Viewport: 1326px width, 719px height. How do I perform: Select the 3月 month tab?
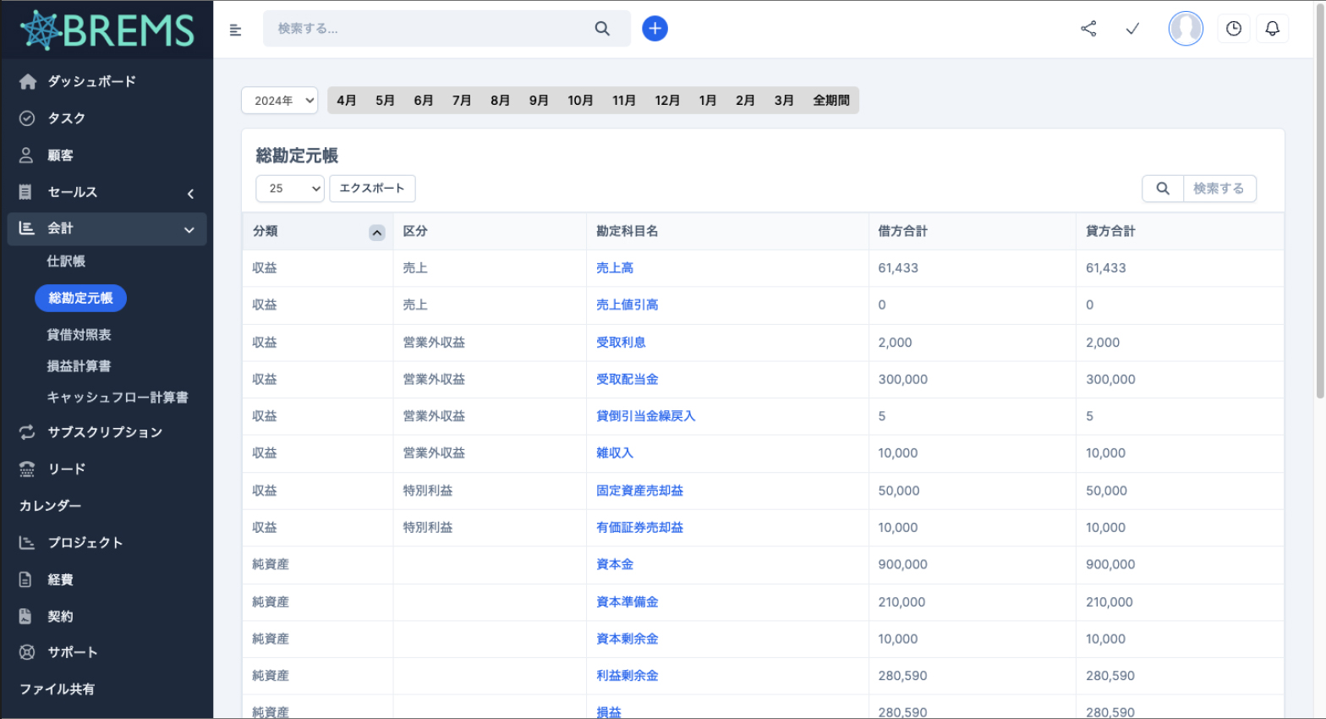coord(784,101)
